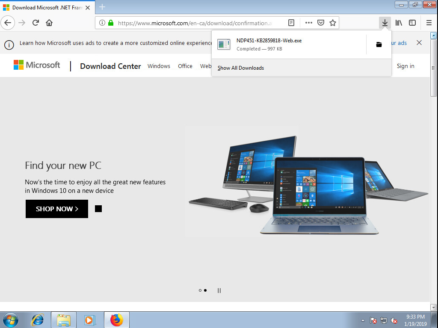This screenshot has height=328, width=438.
Task: Click the network status tray icon
Action: point(384,320)
